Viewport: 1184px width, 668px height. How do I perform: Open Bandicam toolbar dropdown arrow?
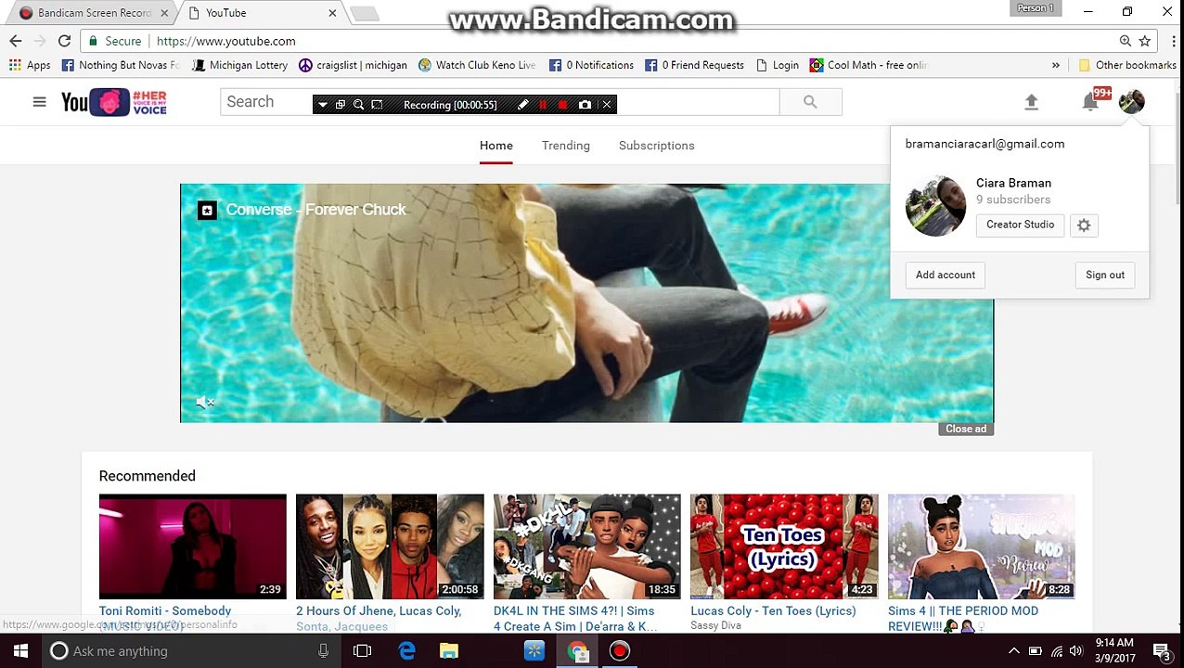point(322,105)
